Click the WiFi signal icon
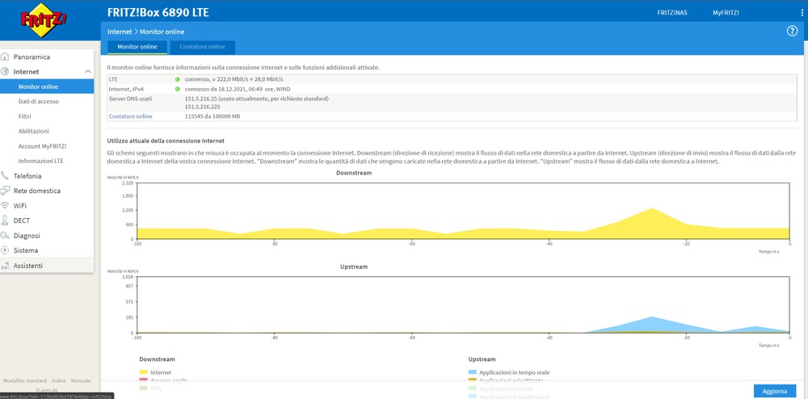The width and height of the screenshot is (808, 399). tap(6, 206)
